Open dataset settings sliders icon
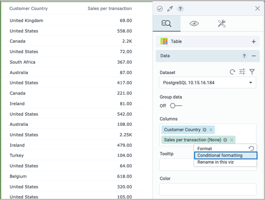265x200 pixels. (242, 72)
